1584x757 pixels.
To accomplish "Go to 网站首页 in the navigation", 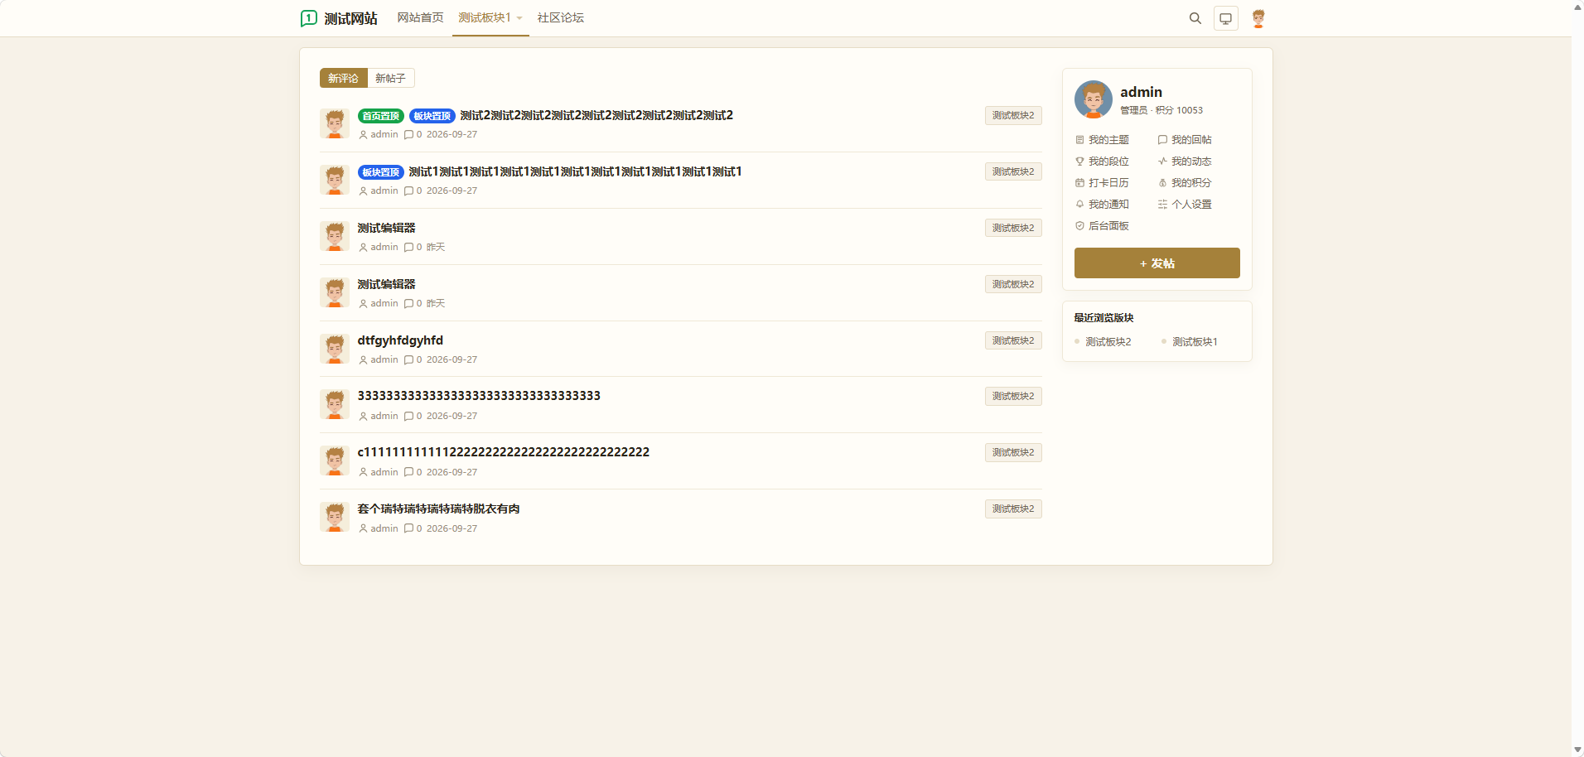I will (x=420, y=18).
